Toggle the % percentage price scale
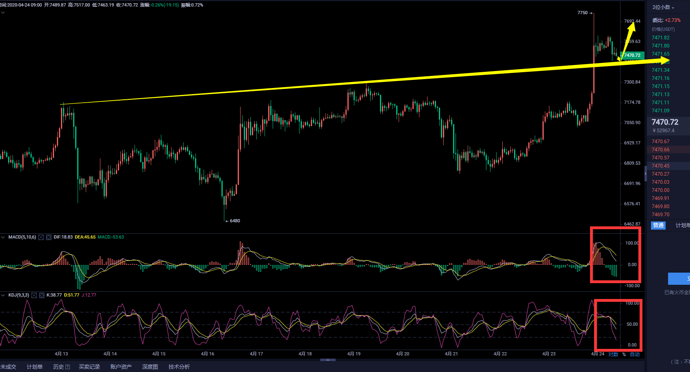Viewport: 690px width, 372px height. (x=624, y=355)
